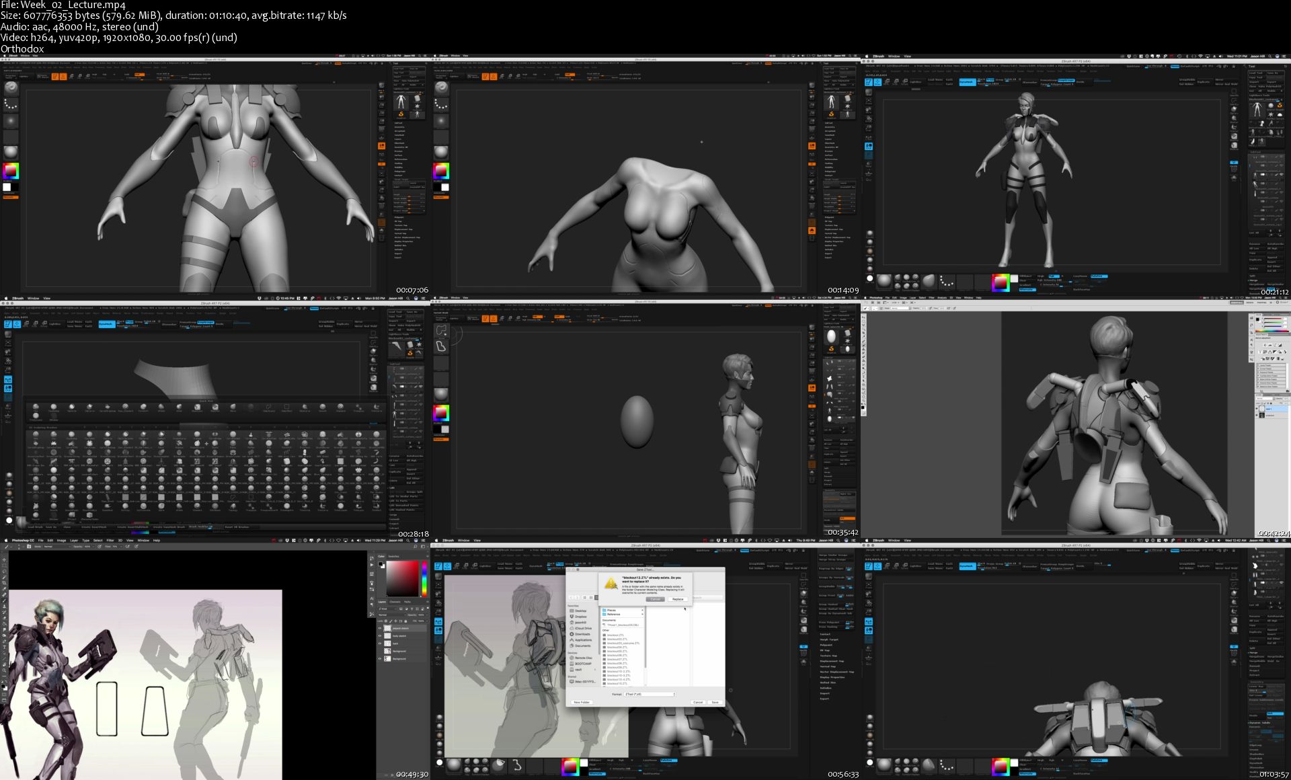Click the foreground color in 00:42:24 Photoshop toolbar

coord(863,407)
